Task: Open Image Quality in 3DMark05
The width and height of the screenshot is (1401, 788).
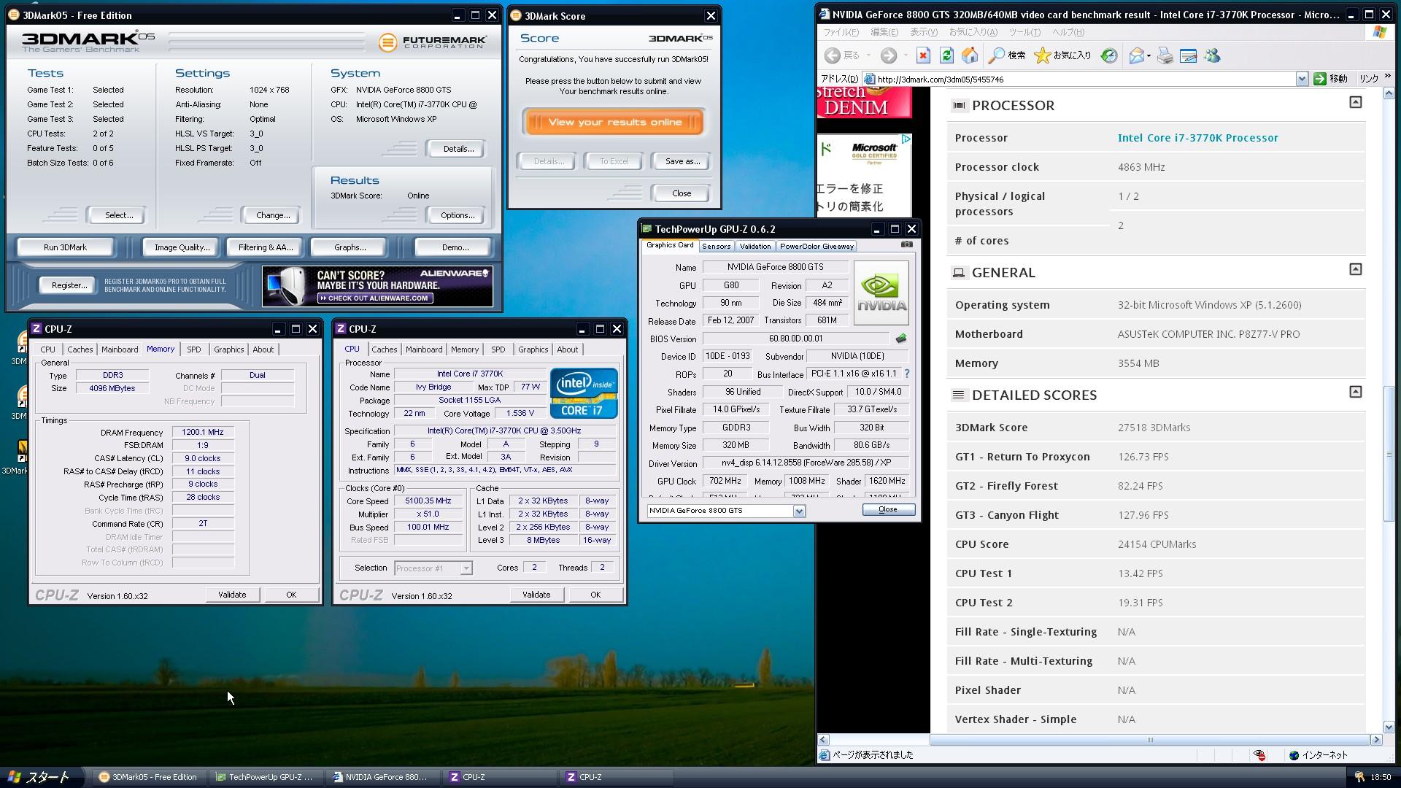Action: pos(182,247)
